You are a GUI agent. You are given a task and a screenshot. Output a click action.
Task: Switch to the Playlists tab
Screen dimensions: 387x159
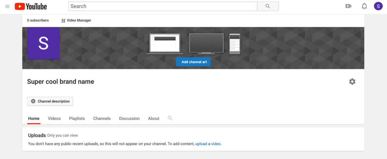pyautogui.click(x=77, y=119)
